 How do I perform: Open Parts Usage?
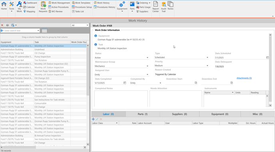pyautogui.click(x=143, y=7)
